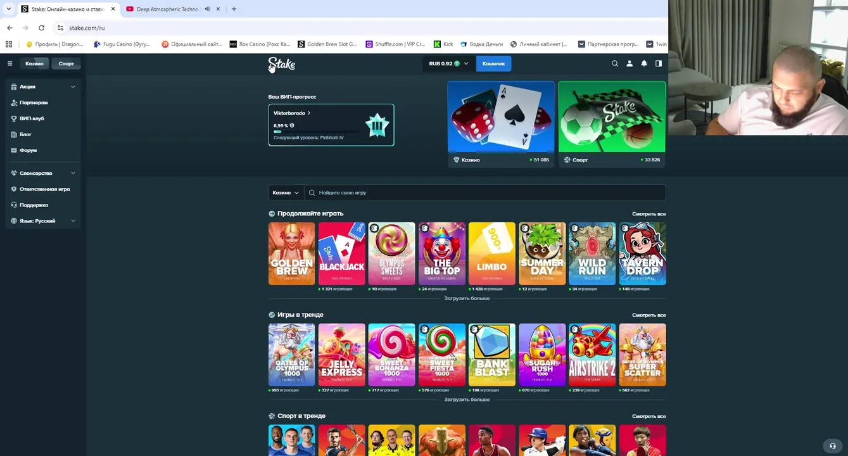
Task: Open The Big Top game thumbnail
Action: point(441,253)
